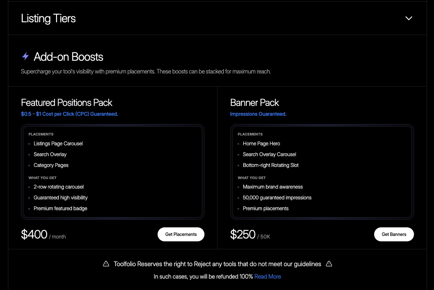Click 50,000 guaranteed impressions item
The width and height of the screenshot is (434, 290).
(277, 198)
